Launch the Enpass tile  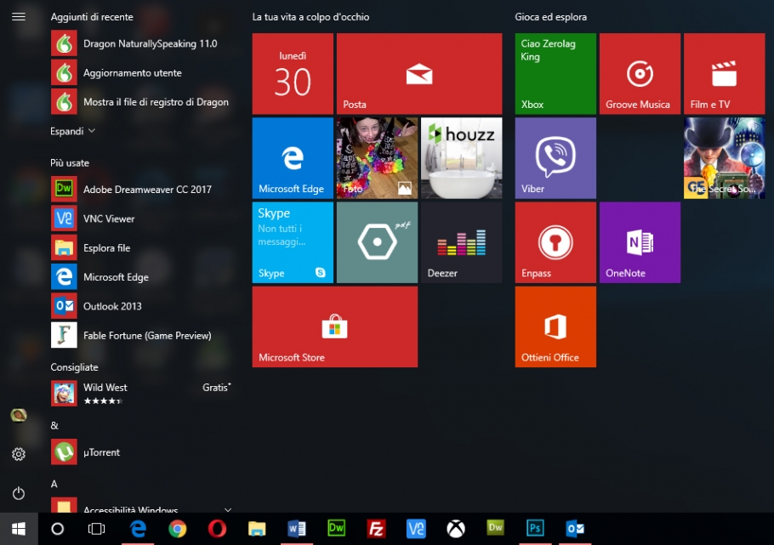click(555, 242)
